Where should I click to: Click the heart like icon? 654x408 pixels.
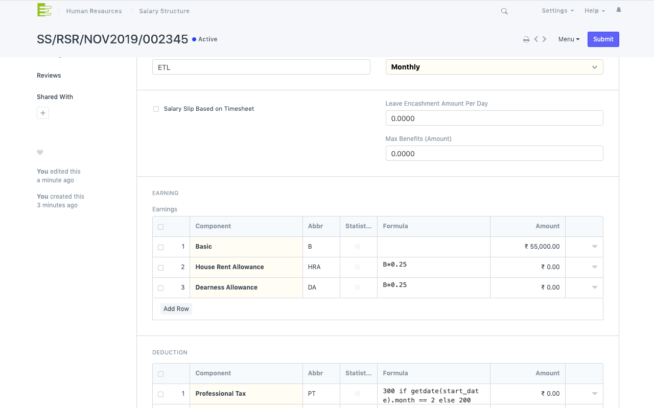40,152
